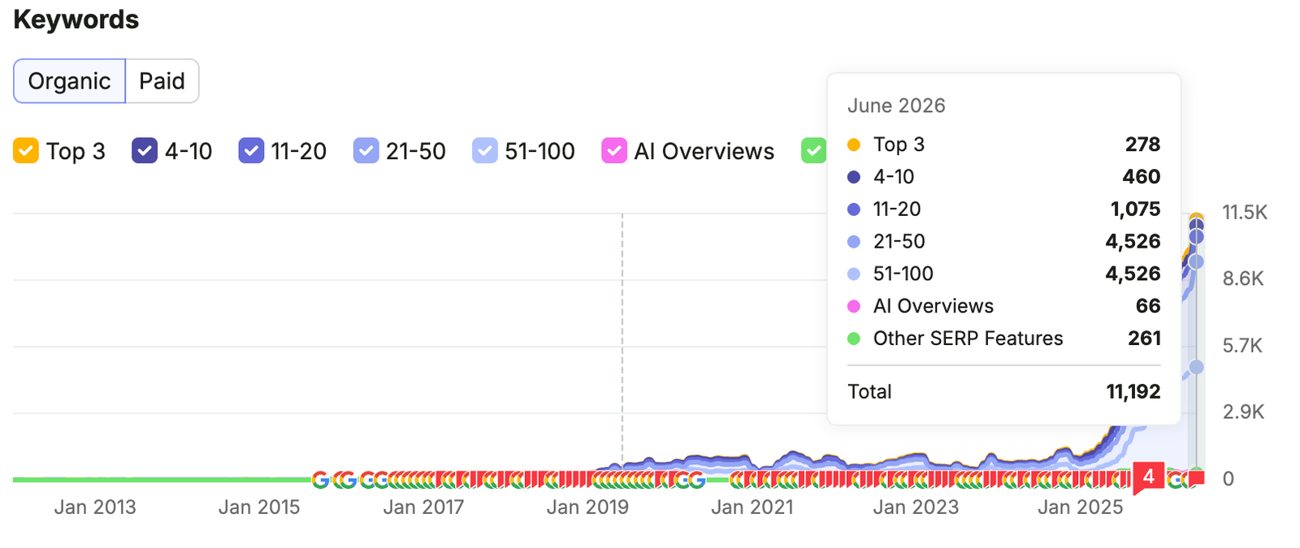Click the Jan 2025 axis label
Screen dimensions: 1300x548
pos(1081,507)
